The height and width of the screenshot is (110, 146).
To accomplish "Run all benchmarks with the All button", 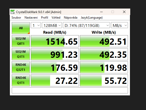I will coord(21,28).
